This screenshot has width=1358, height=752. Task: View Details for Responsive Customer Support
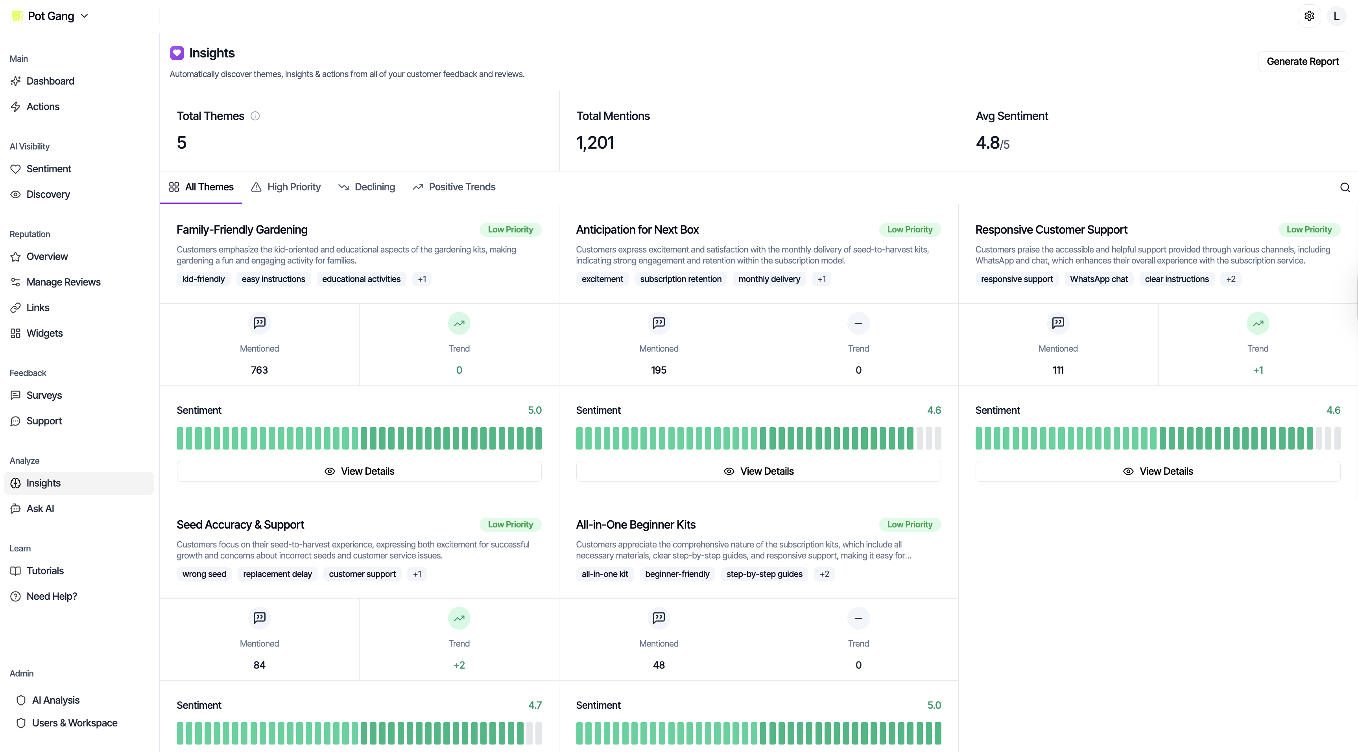click(x=1158, y=471)
